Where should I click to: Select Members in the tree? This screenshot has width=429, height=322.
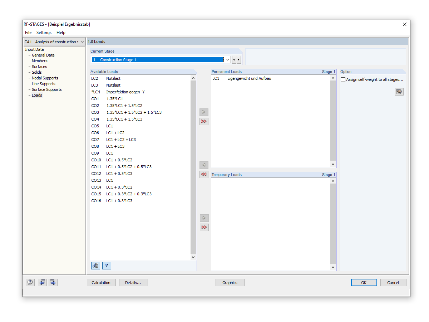40,61
